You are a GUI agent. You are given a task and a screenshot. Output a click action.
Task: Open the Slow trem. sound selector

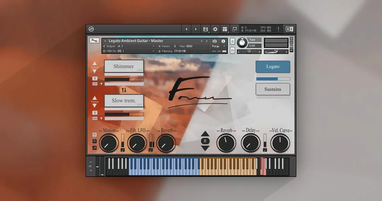coord(124,100)
